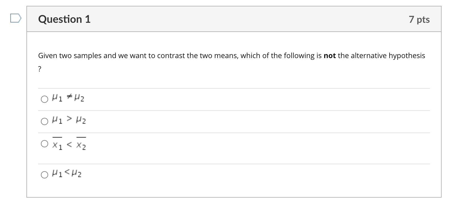
Task: Select the μ1 ≠ μ2 radio button
Action: pyautogui.click(x=45, y=99)
